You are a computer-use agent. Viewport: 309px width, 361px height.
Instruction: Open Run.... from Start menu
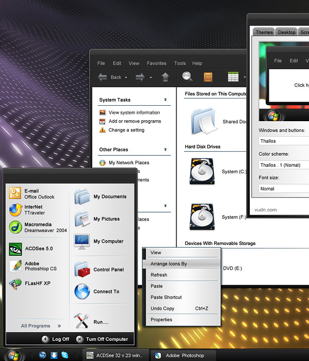(x=91, y=321)
